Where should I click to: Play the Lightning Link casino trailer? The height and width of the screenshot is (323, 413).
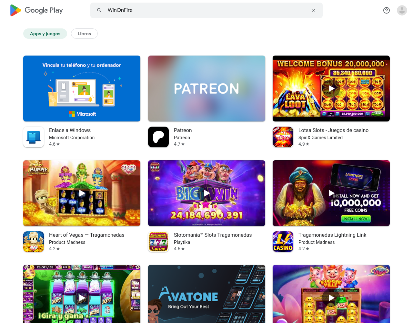click(x=331, y=193)
